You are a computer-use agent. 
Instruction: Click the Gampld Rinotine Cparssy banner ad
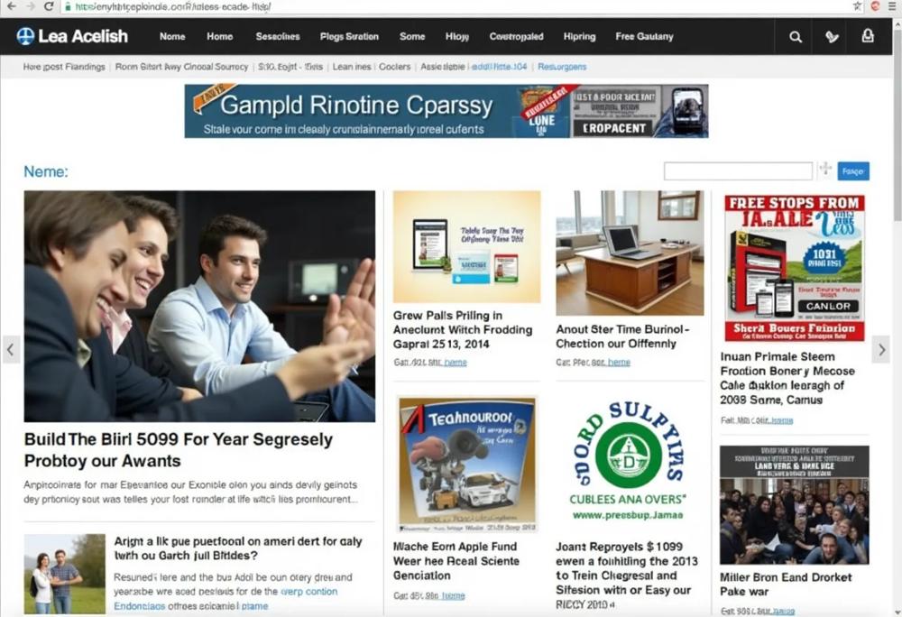coord(446,111)
